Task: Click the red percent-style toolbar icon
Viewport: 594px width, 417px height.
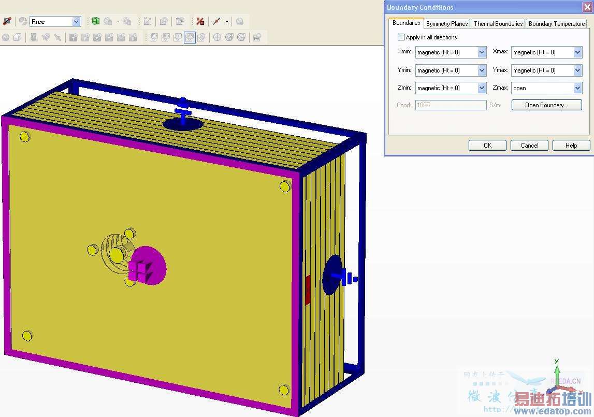Action: (200, 21)
